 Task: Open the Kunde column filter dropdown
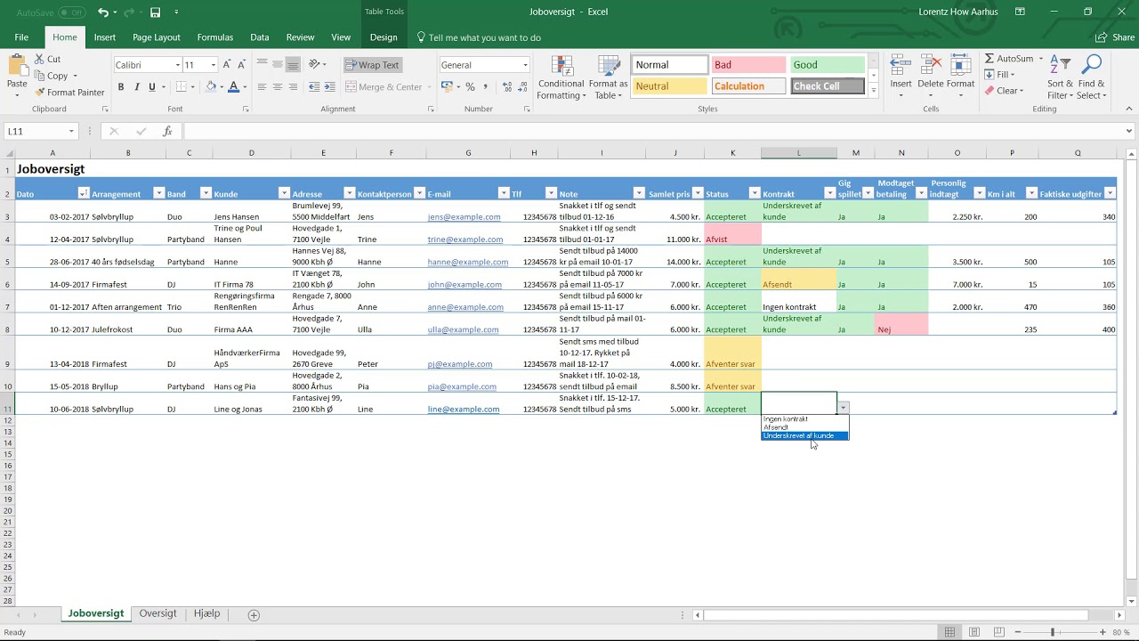point(284,193)
